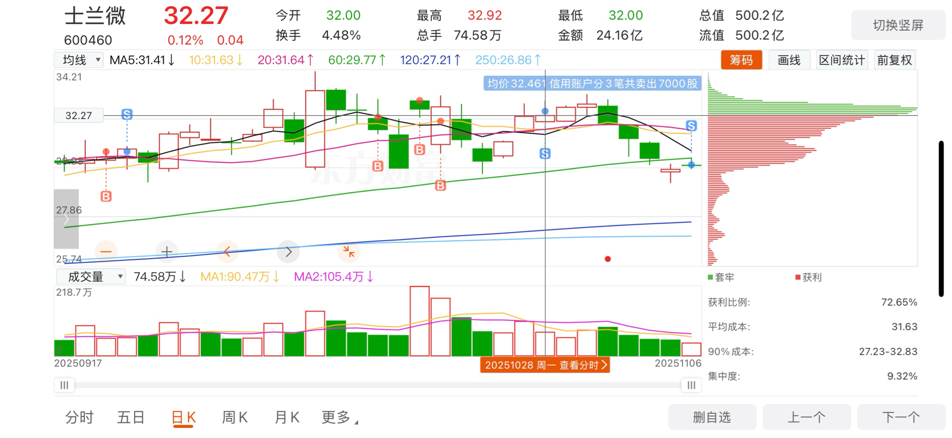Shift chart left with the left-arrow icon
This screenshot has height=438, width=952.
tap(228, 252)
